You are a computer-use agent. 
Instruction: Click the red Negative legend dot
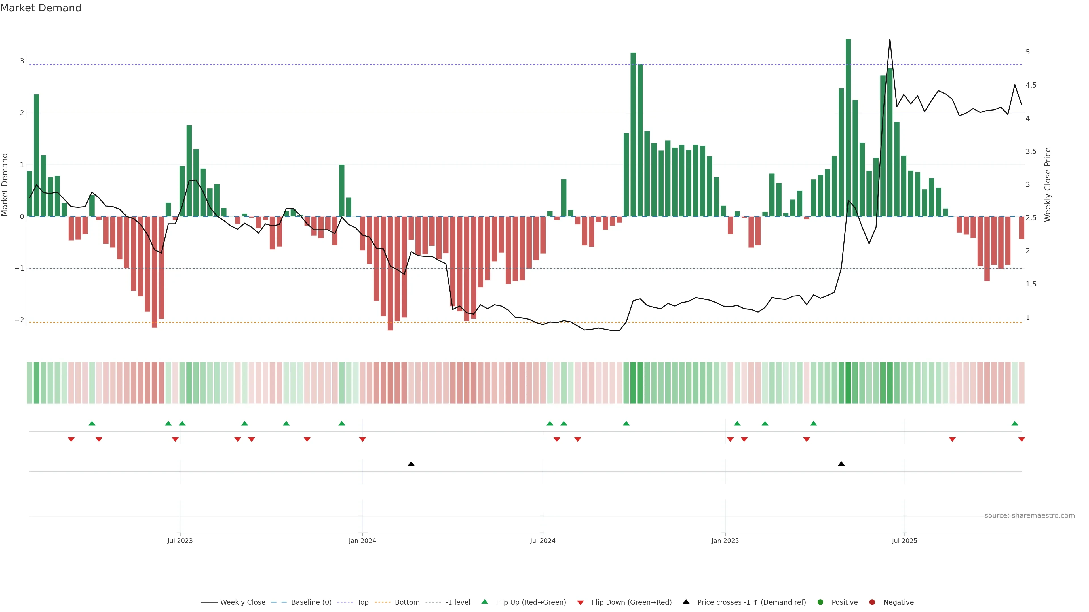[x=872, y=602]
